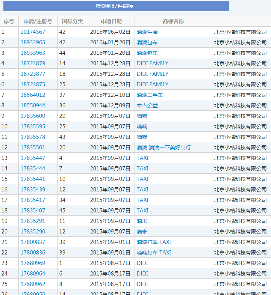
Task: Open registration number 17800837
Action: coord(33,242)
